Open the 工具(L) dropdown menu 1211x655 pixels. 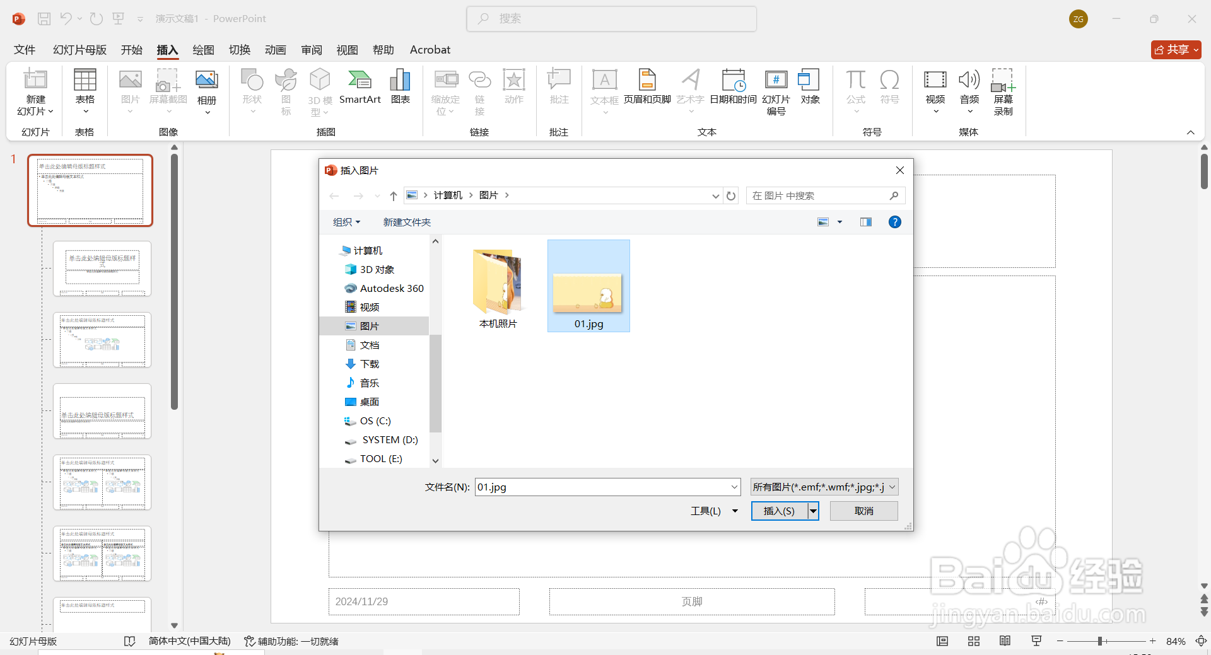(x=713, y=511)
